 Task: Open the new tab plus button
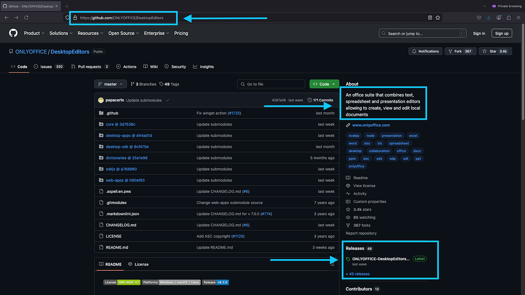coord(67,6)
